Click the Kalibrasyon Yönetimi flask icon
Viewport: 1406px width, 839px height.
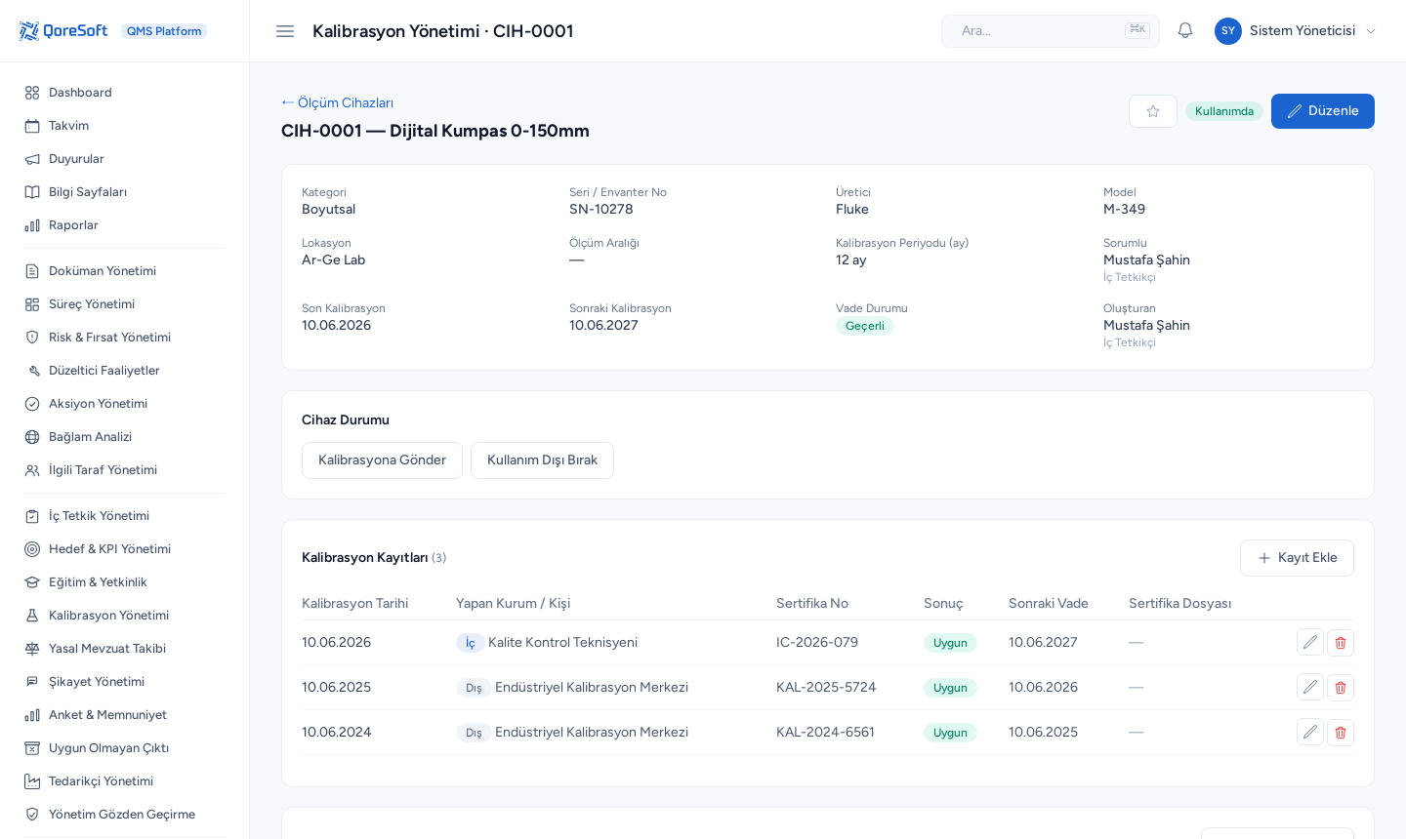(x=32, y=616)
